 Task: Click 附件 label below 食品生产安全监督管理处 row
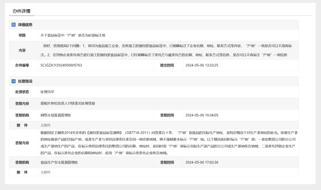click(x=22, y=172)
